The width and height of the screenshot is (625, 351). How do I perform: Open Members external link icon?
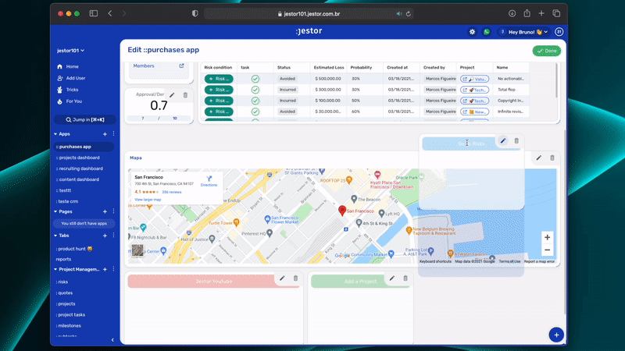point(181,66)
